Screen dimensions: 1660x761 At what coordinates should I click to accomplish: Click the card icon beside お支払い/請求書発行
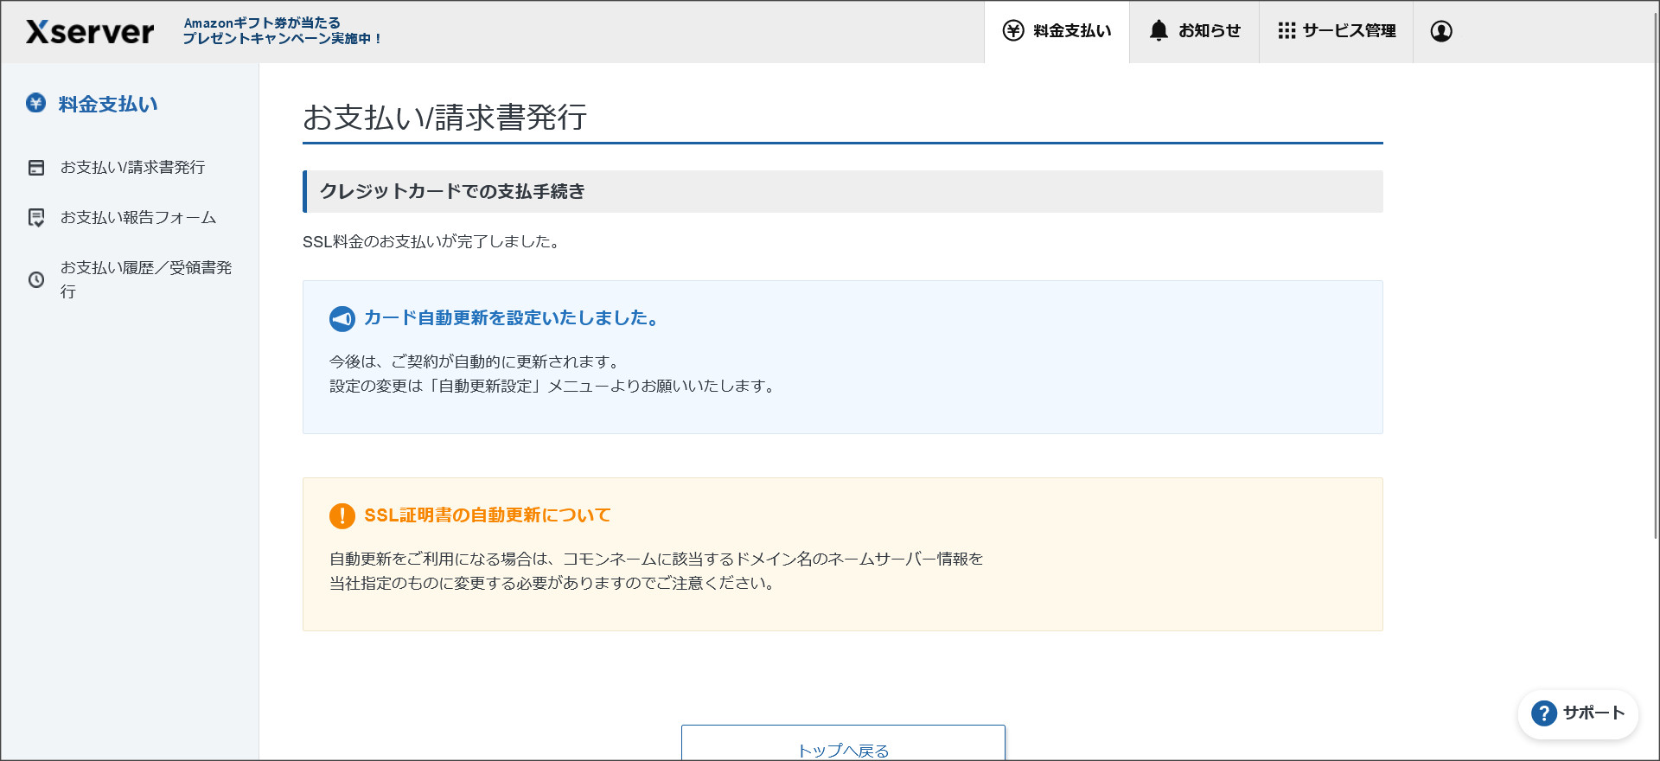click(x=36, y=168)
